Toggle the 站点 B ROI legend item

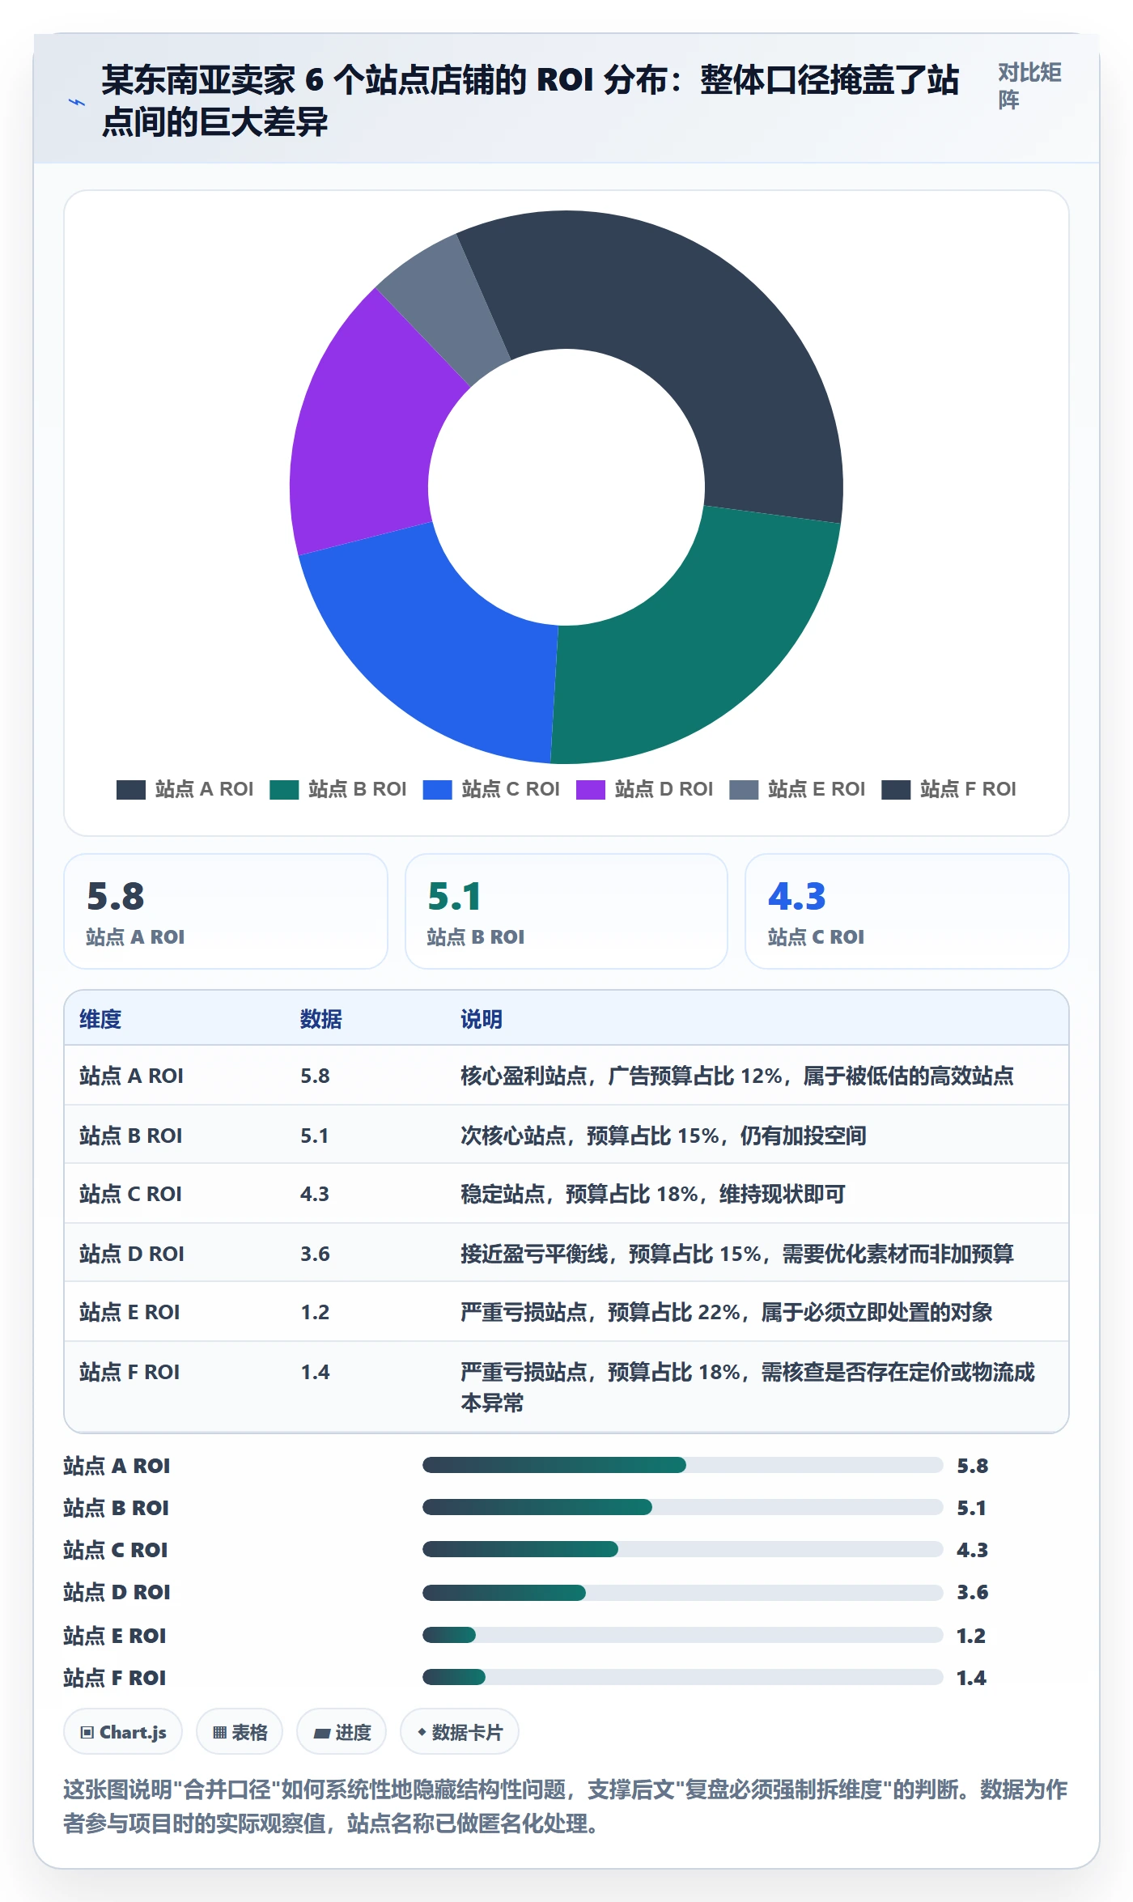click(x=337, y=789)
